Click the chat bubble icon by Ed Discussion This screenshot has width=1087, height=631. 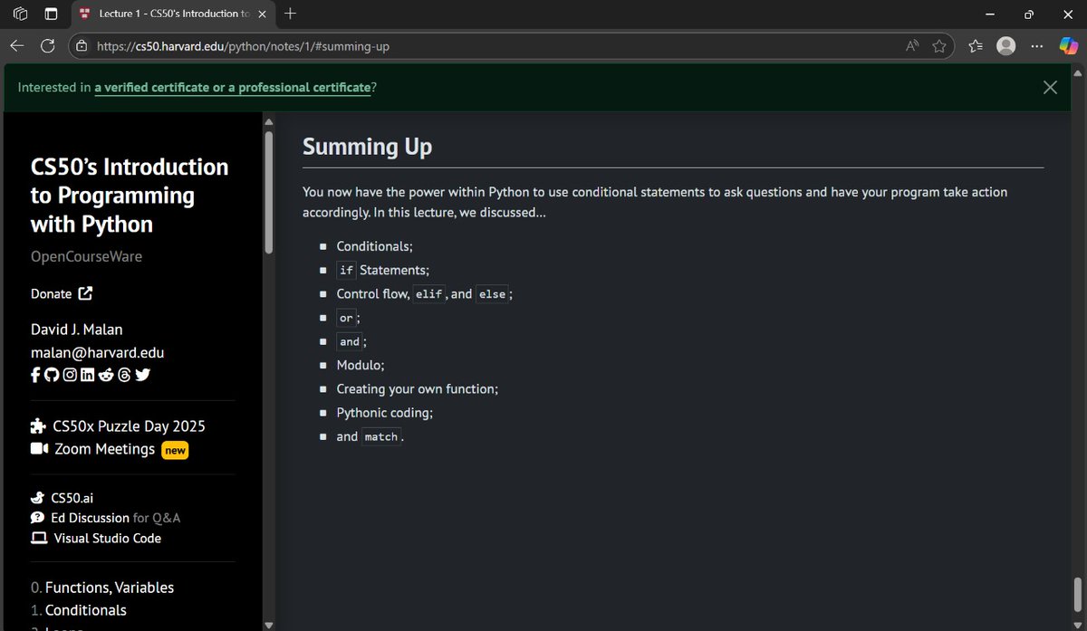[x=37, y=518]
